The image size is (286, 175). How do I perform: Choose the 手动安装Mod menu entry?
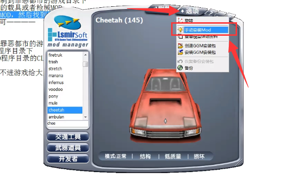point(203,30)
